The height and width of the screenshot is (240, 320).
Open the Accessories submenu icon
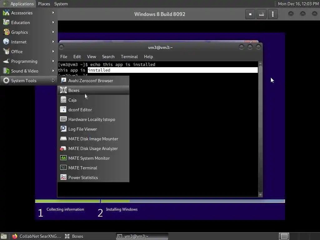[x=6, y=12]
